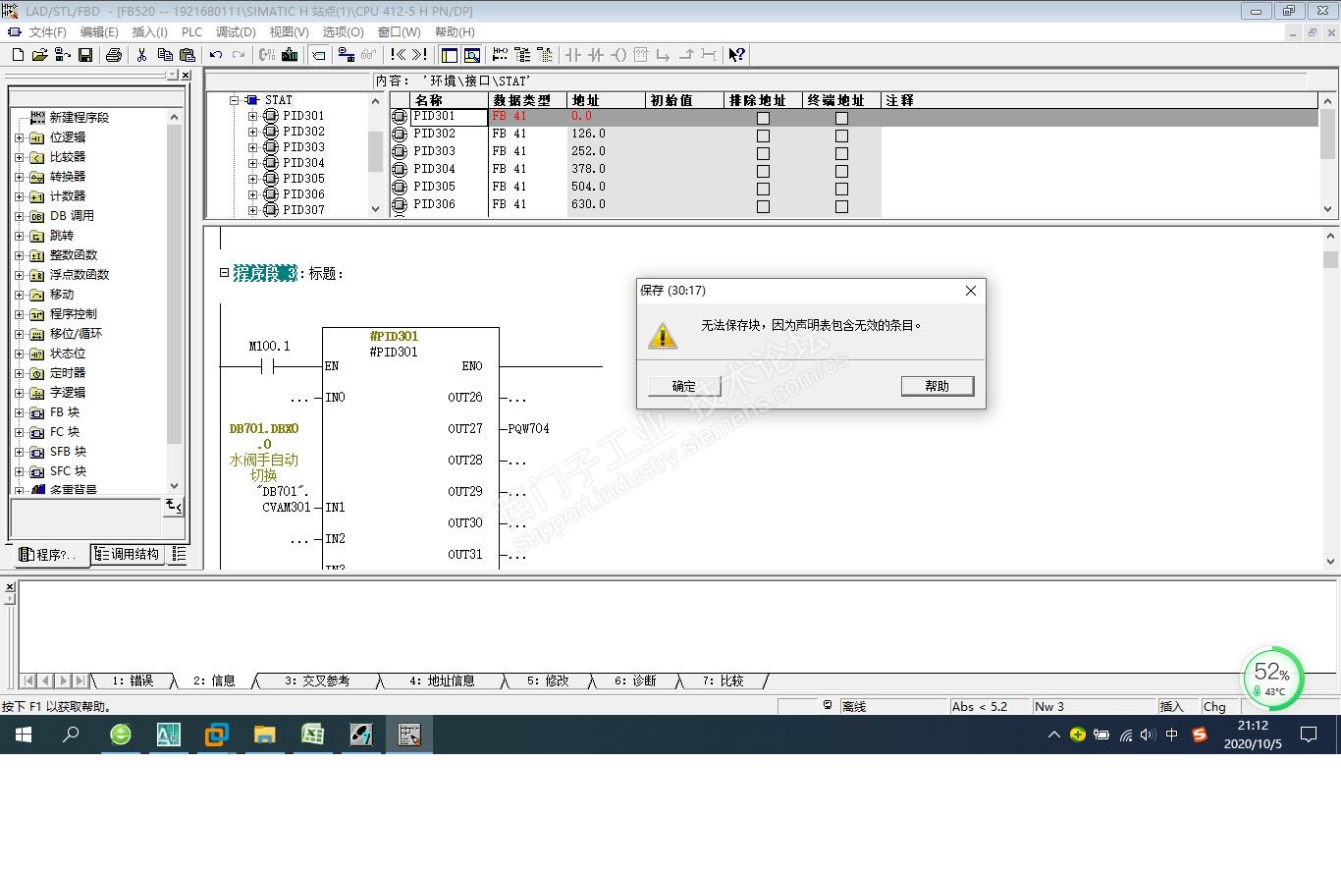Insert normally closed contact icon
The image size is (1341, 872).
click(596, 55)
